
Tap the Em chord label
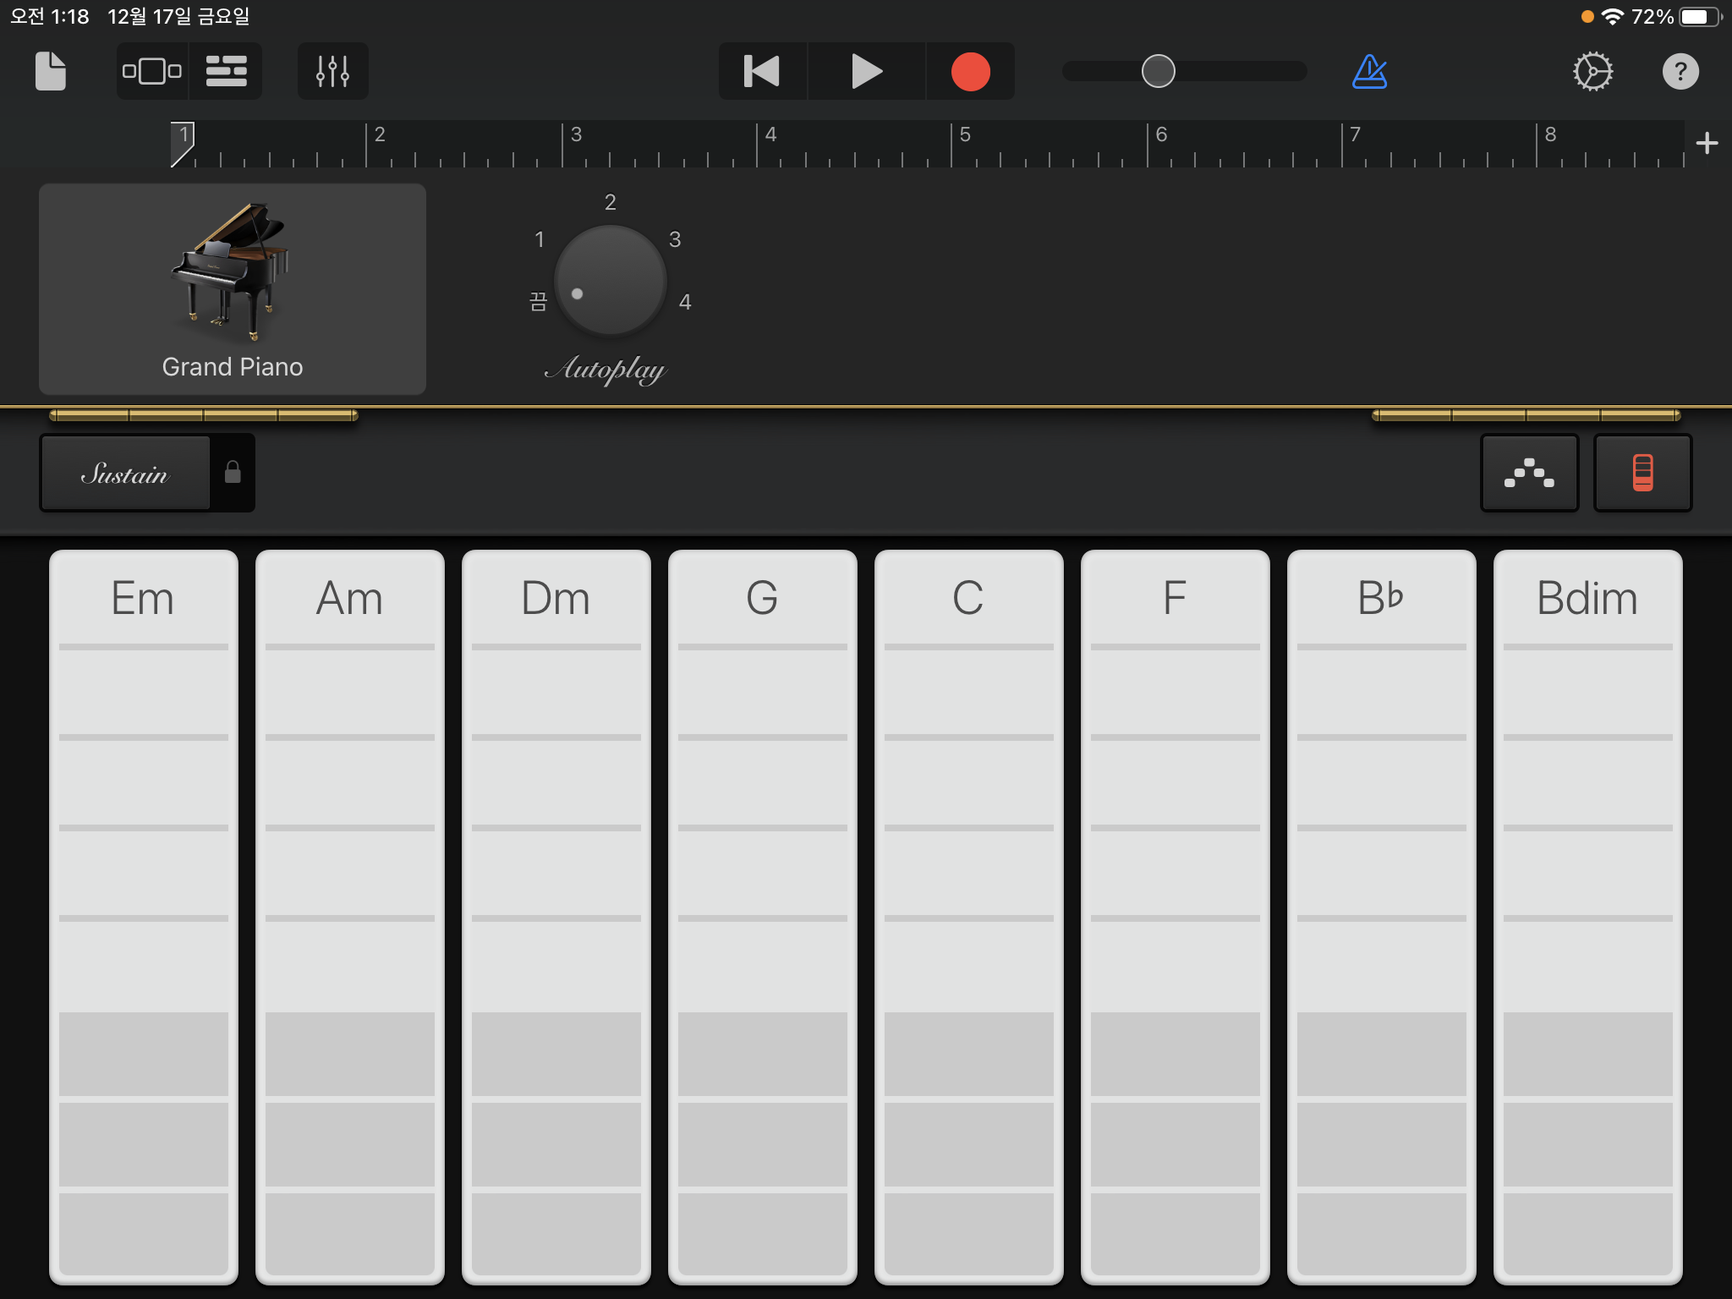[x=143, y=599]
